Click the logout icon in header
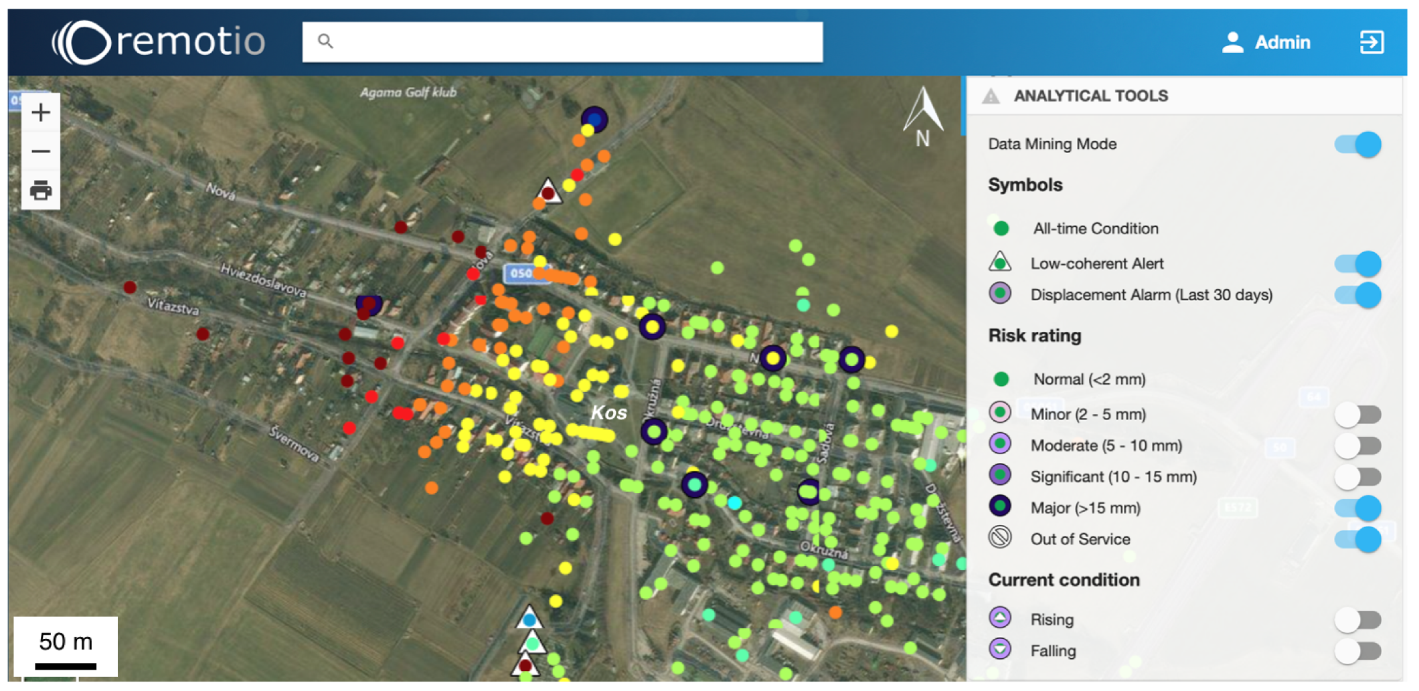Image resolution: width=1419 pixels, height=691 pixels. click(1371, 42)
